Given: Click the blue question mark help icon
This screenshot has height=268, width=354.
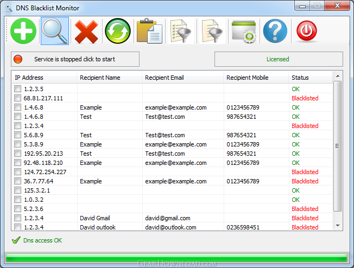Looking at the screenshot, I should pos(275,31).
